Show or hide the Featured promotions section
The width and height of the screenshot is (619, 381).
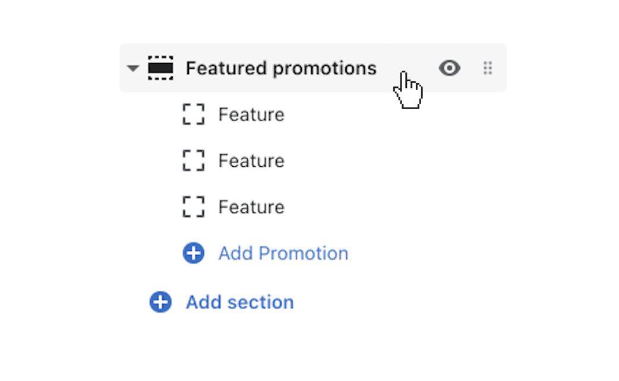click(450, 68)
